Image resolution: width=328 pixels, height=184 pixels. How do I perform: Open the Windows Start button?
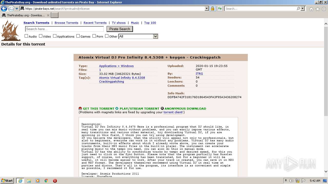click(x=7, y=181)
